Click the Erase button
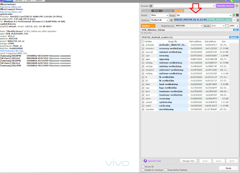 (x=205, y=161)
